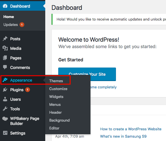166x141 pixels.
Task: Open How to create a WordPress Website link
Action: tap(131, 129)
